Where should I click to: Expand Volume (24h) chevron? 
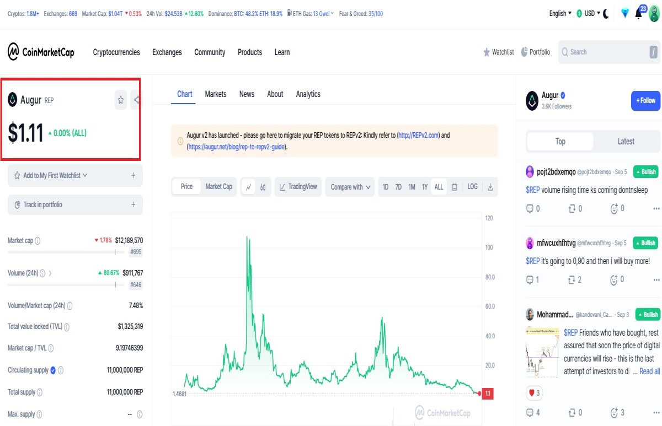coord(50,273)
